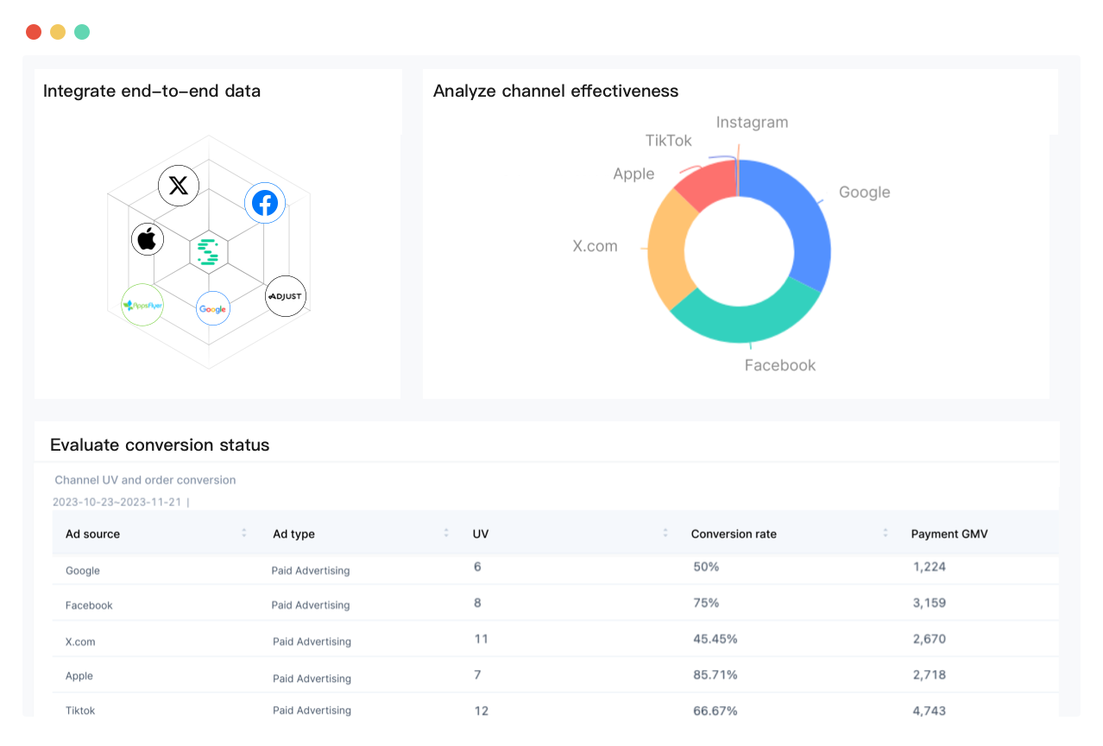Image resolution: width=1103 pixels, height=746 pixels.
Task: Click the Facebook channel icon
Action: pyautogui.click(x=265, y=203)
